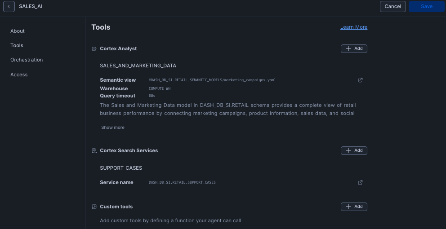This screenshot has height=229, width=446.
Task: Add a custom tool
Action: coord(354,207)
